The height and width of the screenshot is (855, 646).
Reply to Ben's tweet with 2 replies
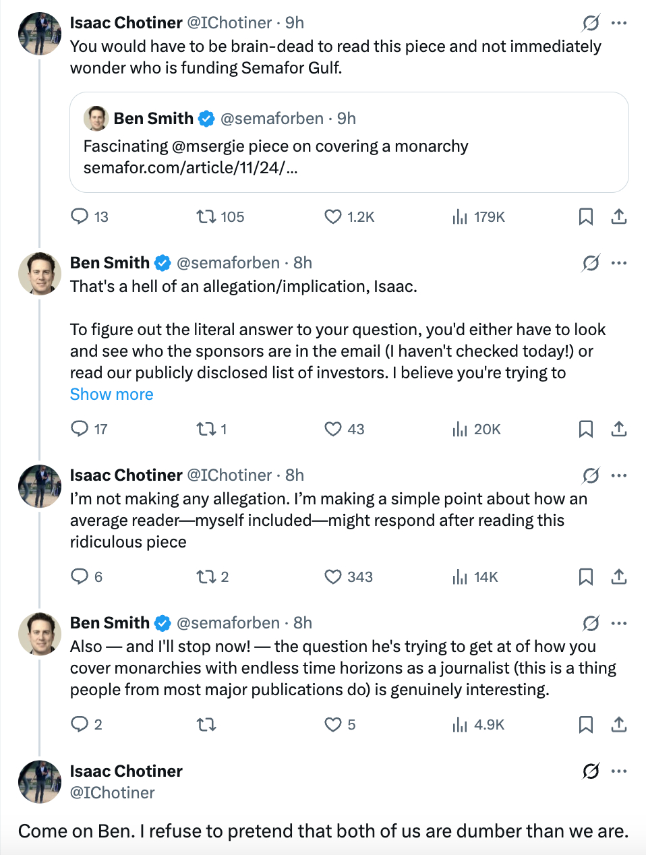80,724
